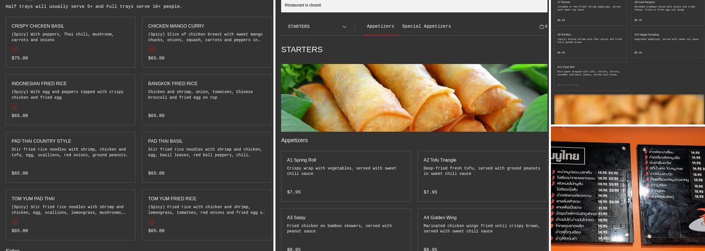705x251 pixels.
Task: Open the Chicken Mango Curry tray item
Action: (x=207, y=42)
